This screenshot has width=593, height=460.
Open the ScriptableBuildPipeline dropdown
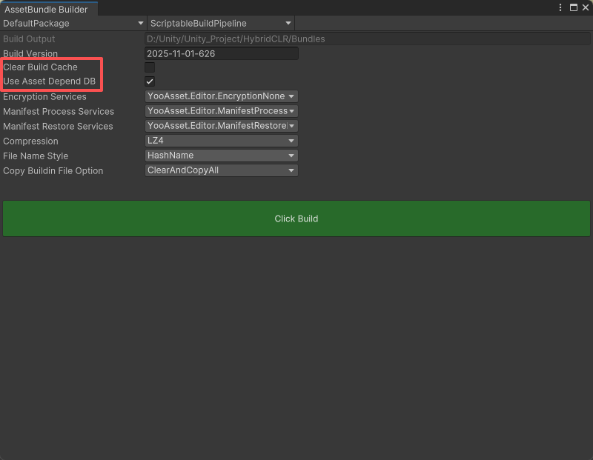click(221, 24)
